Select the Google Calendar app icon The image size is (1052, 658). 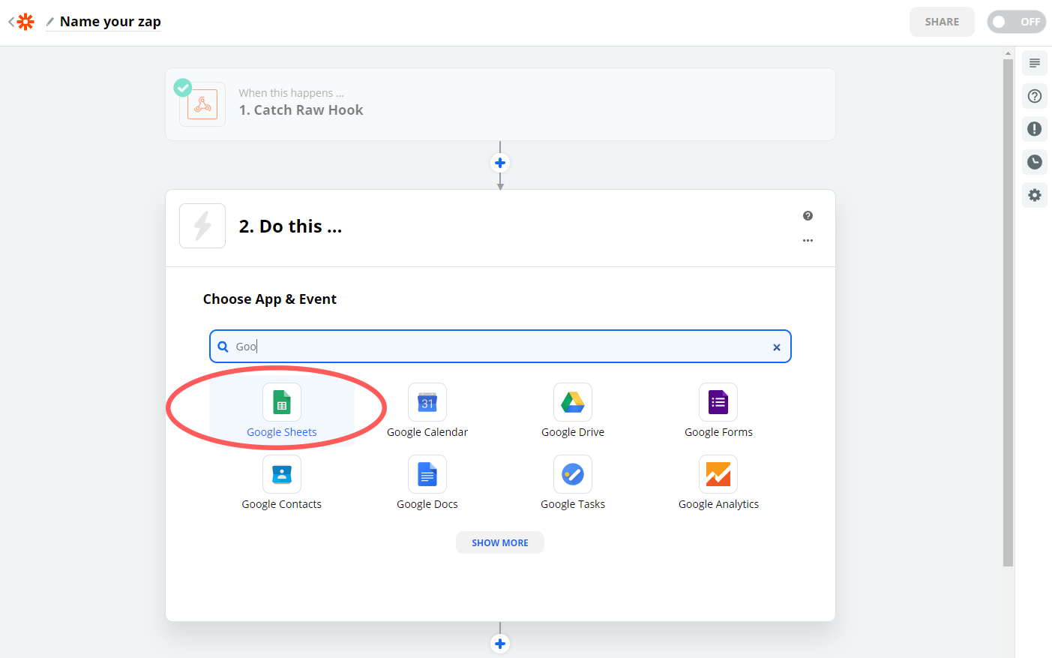(x=427, y=401)
